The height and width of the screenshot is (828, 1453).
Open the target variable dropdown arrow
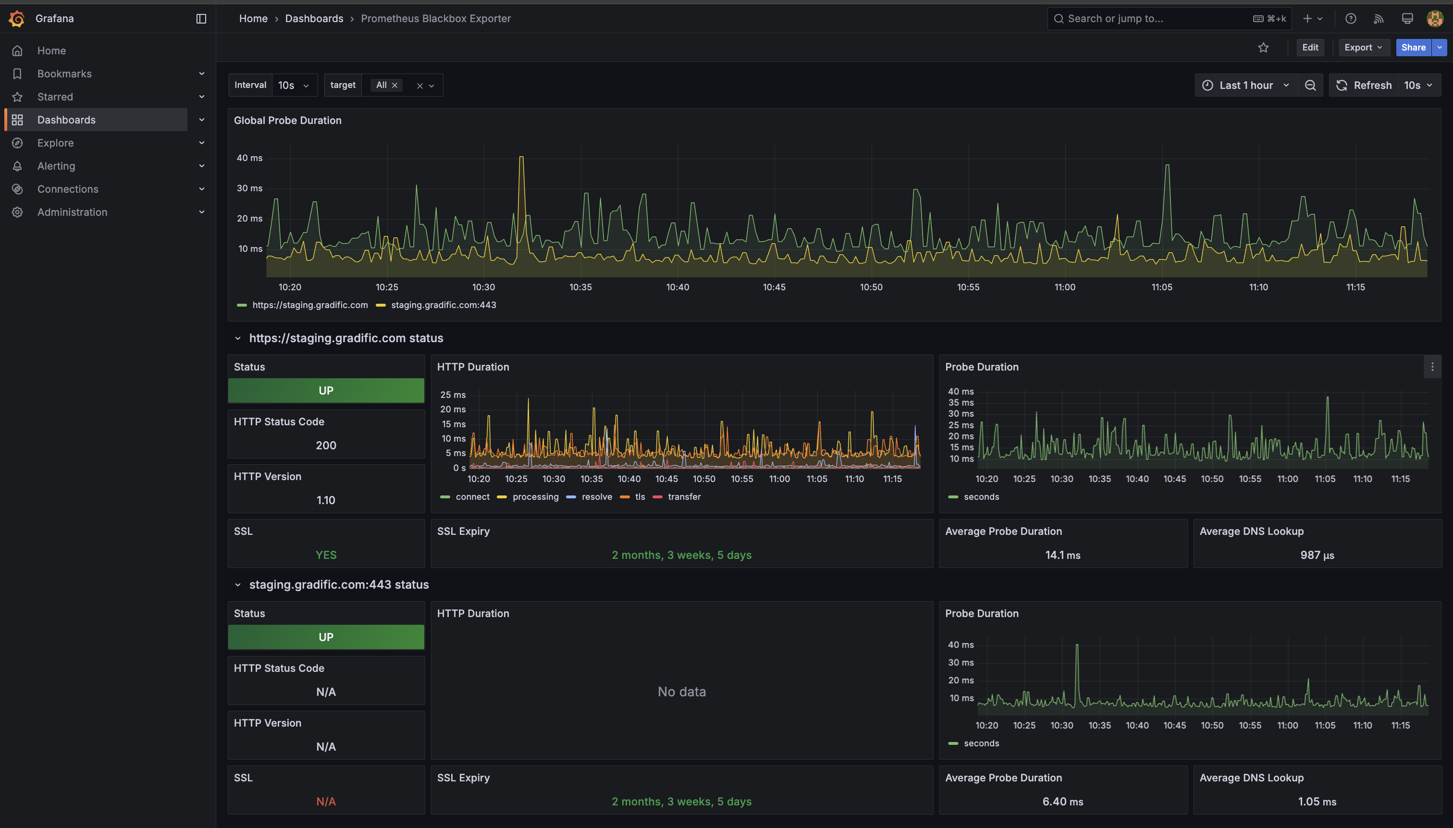pyautogui.click(x=431, y=86)
